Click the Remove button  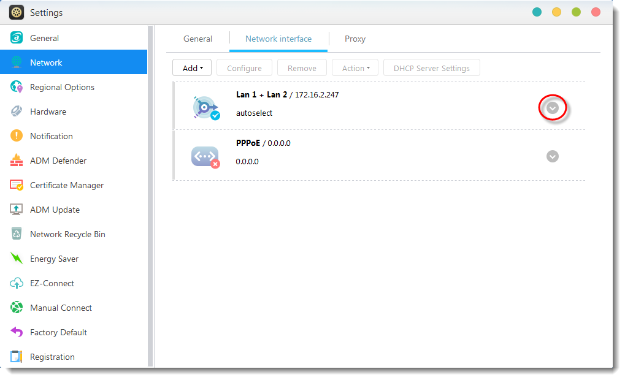click(302, 67)
